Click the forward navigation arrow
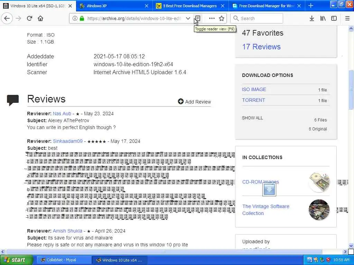The width and height of the screenshot is (354, 265). point(18,18)
